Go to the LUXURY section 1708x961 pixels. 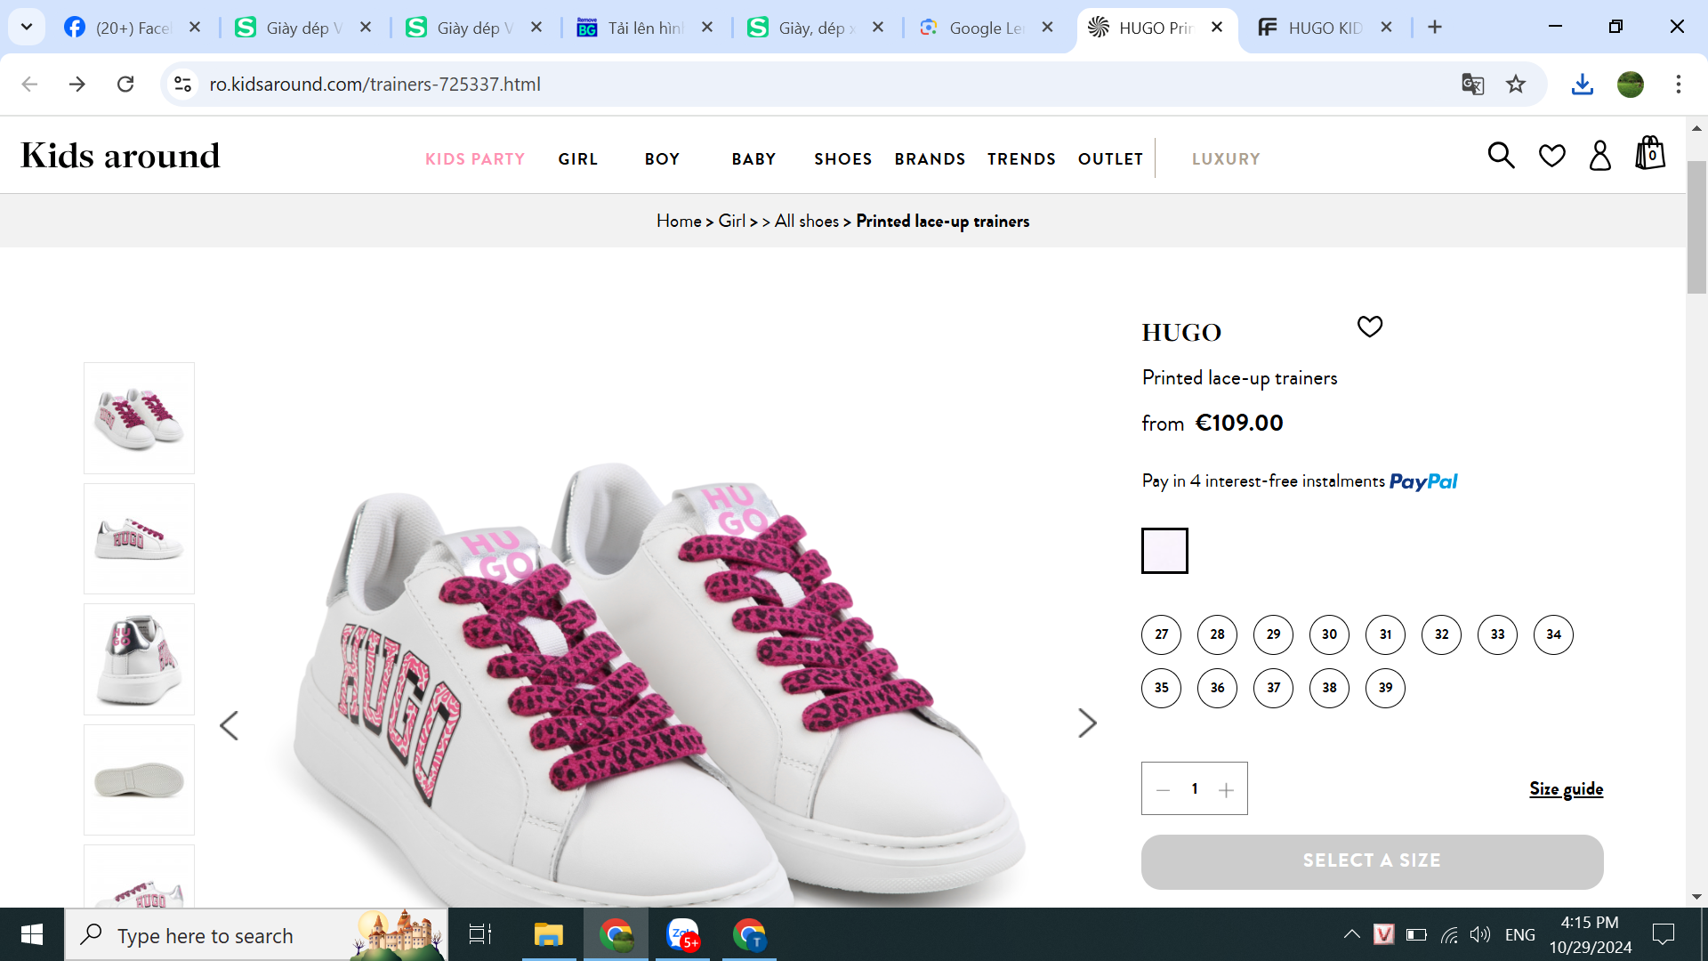click(1227, 159)
